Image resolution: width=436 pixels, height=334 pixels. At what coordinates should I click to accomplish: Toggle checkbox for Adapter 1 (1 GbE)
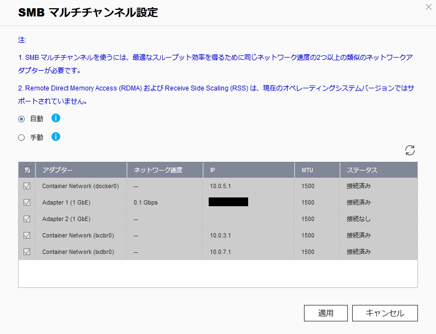tap(27, 202)
